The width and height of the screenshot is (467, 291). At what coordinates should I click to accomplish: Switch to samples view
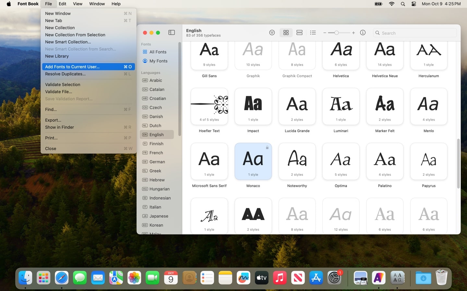click(299, 33)
